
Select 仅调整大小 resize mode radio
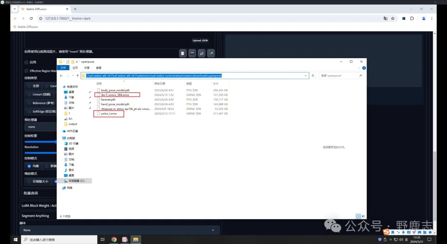click(x=29, y=181)
